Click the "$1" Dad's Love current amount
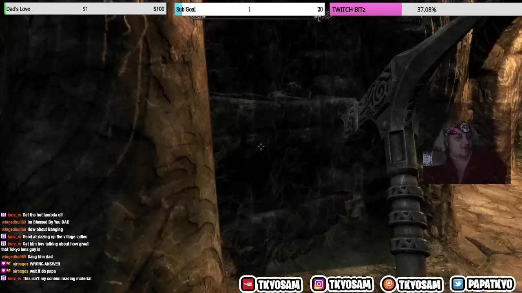Viewport: 522px width, 293px height. (85, 9)
